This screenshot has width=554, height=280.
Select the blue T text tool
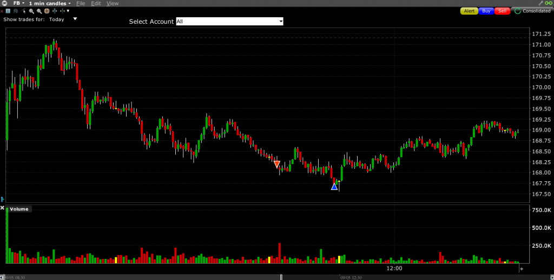coord(8,11)
